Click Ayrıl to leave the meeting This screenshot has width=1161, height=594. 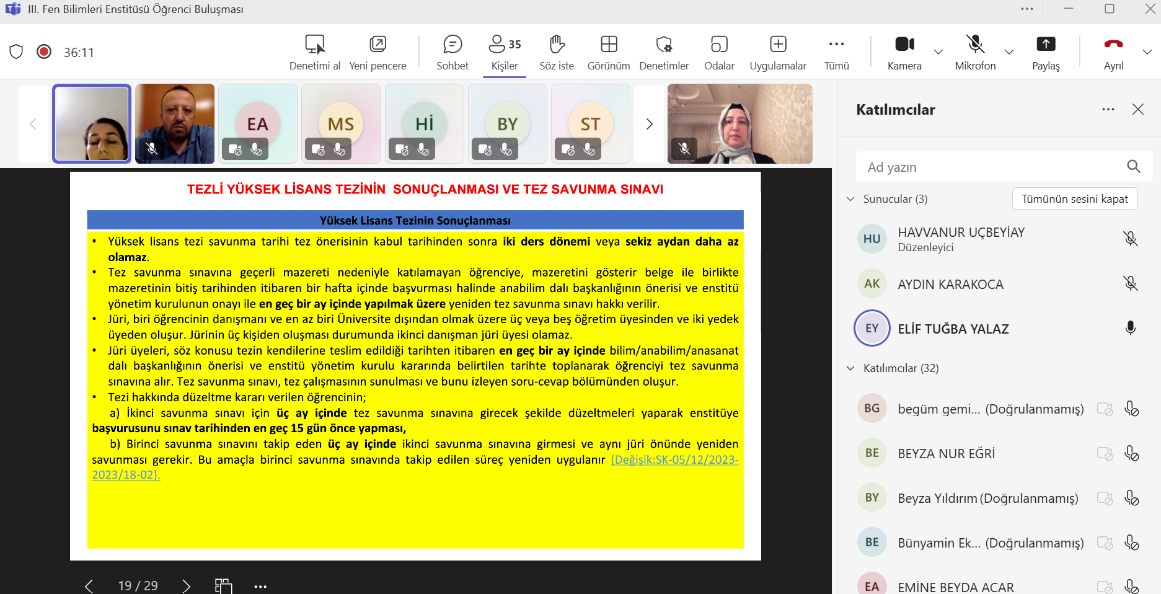[x=1113, y=52]
